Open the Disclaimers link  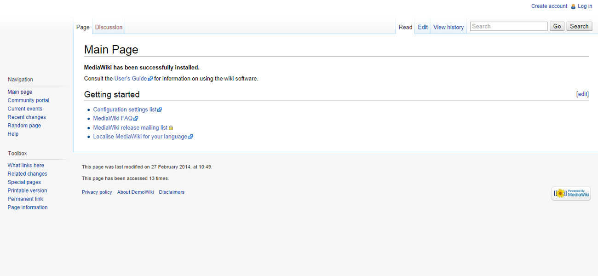(x=172, y=192)
